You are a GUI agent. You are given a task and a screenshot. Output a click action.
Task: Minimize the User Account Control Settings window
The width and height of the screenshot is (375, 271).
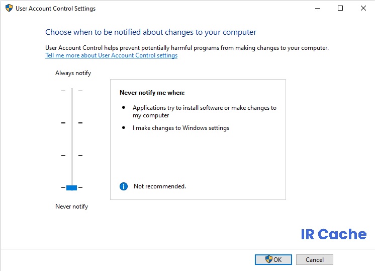318,8
